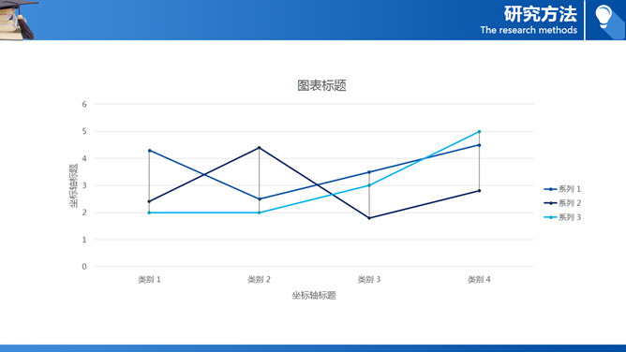Click the y-axis value 6

pyautogui.click(x=84, y=105)
